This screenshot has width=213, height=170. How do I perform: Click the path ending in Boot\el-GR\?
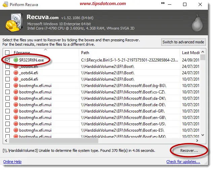[123, 111]
